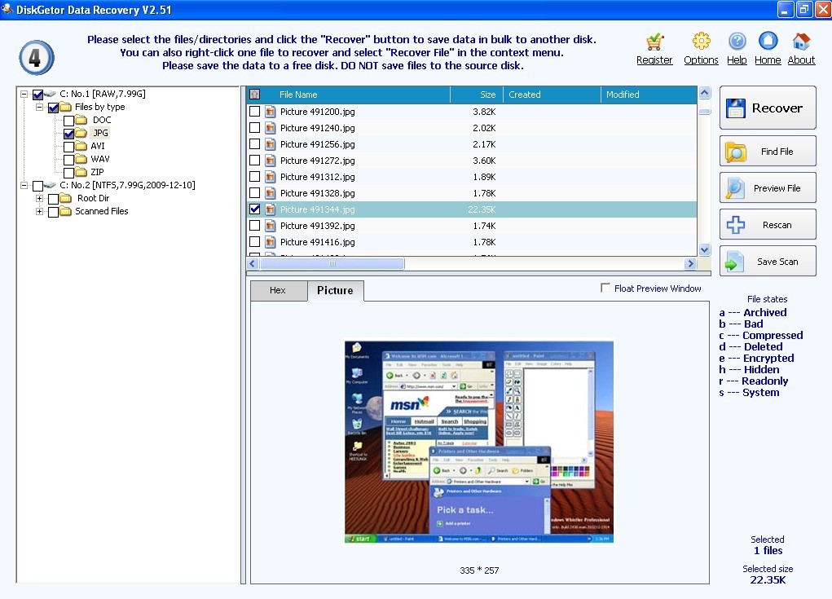
Task: Select the AVI folder in the tree
Action: [99, 145]
